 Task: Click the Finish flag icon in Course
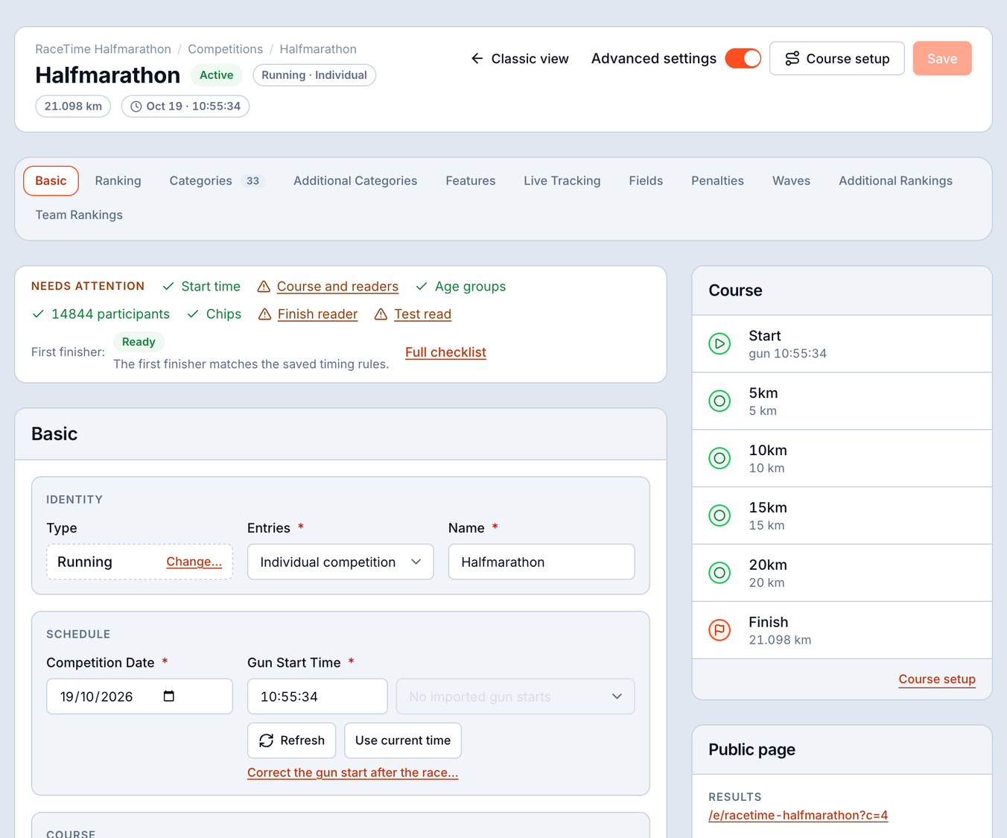pyautogui.click(x=719, y=630)
